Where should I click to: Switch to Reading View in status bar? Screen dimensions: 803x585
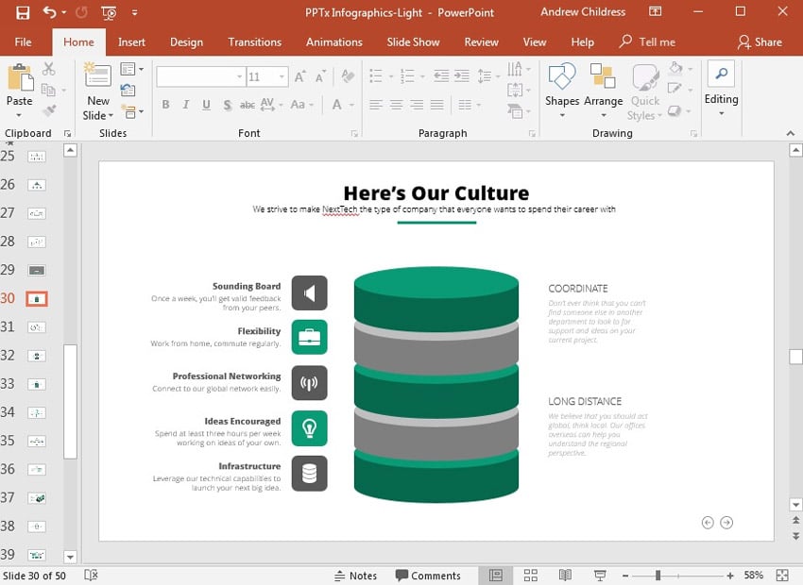(x=565, y=576)
